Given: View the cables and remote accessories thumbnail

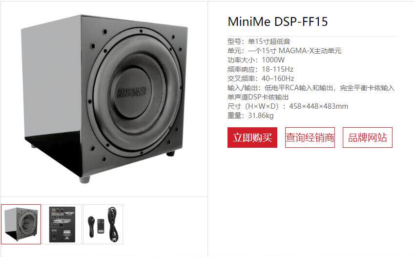Looking at the screenshot, I should (103, 224).
